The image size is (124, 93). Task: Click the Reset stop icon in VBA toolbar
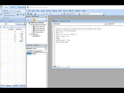[62, 14]
